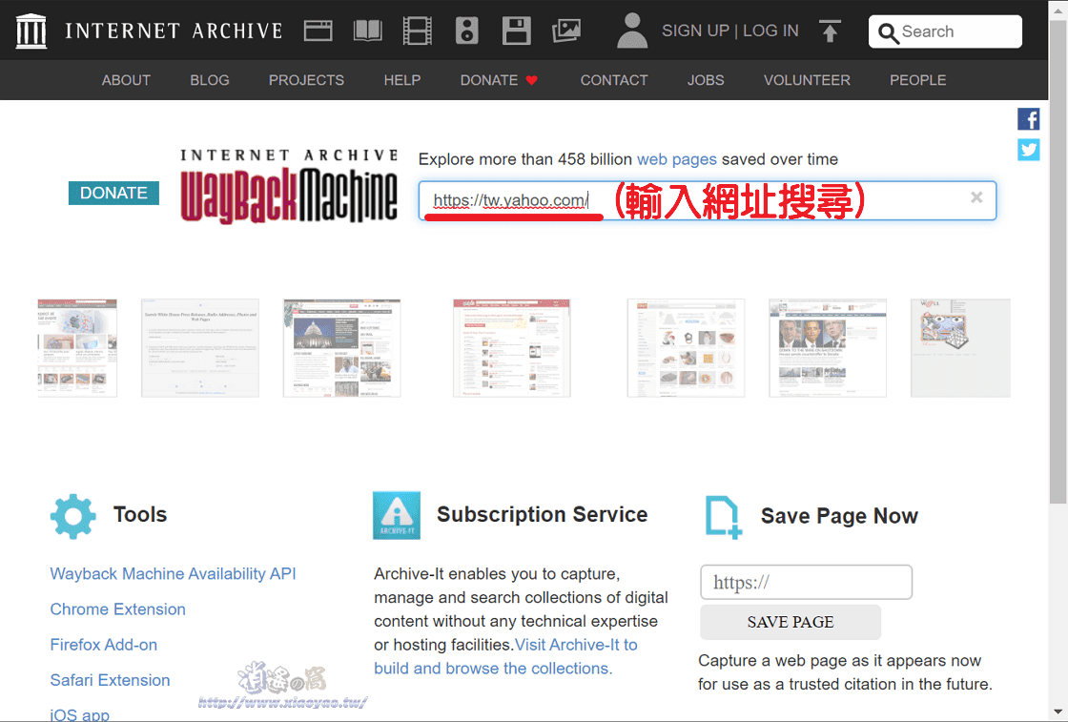Open the ABOUT menu item
This screenshot has height=722, width=1068.
[126, 80]
